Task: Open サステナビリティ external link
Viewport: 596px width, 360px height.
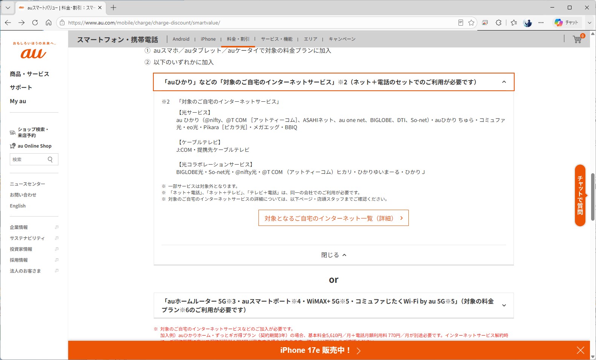Action: (34, 238)
